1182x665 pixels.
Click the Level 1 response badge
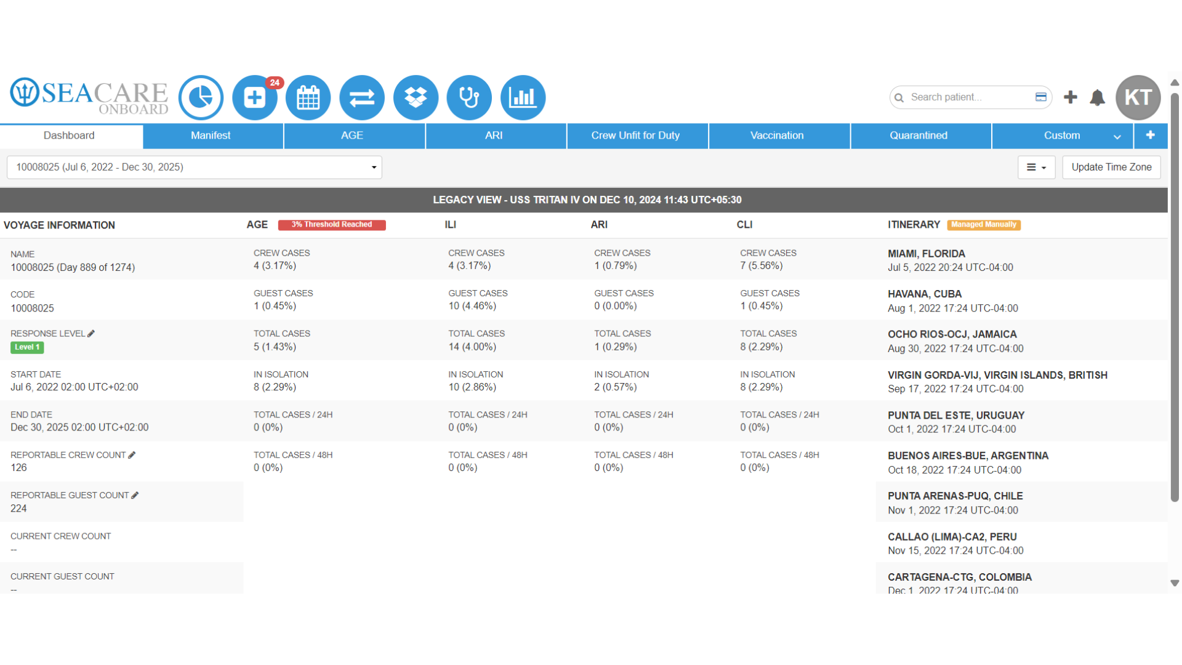27,347
